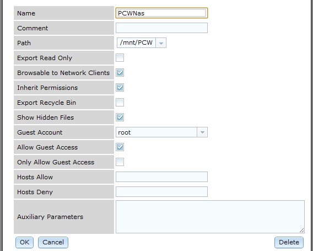Toggle Inherit Permissions checkbox
Screen dimensions: 313x251
[120, 88]
